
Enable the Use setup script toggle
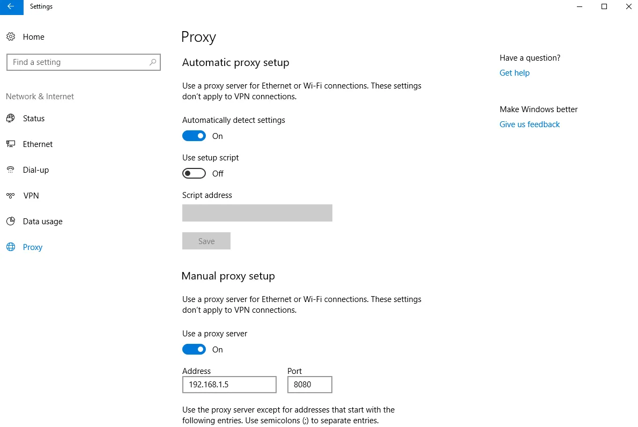pyautogui.click(x=194, y=174)
